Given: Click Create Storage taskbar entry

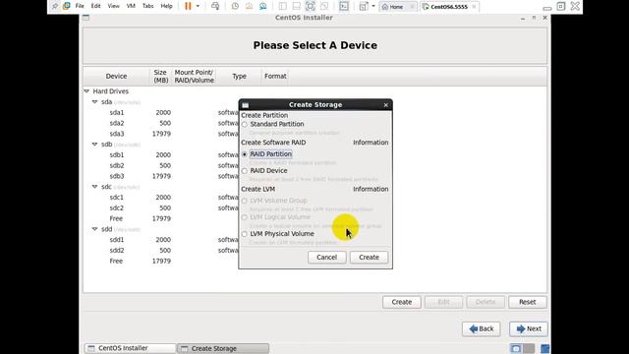Looking at the screenshot, I should click(x=223, y=348).
